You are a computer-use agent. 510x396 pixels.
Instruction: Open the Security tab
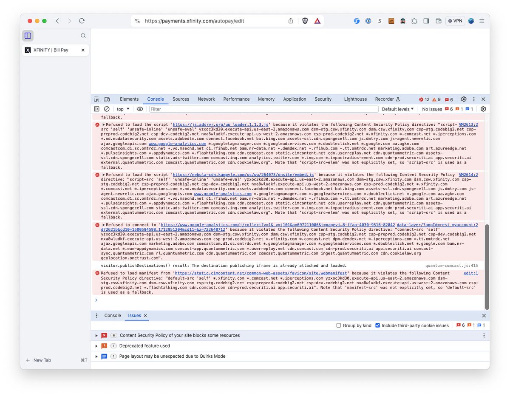click(x=323, y=99)
